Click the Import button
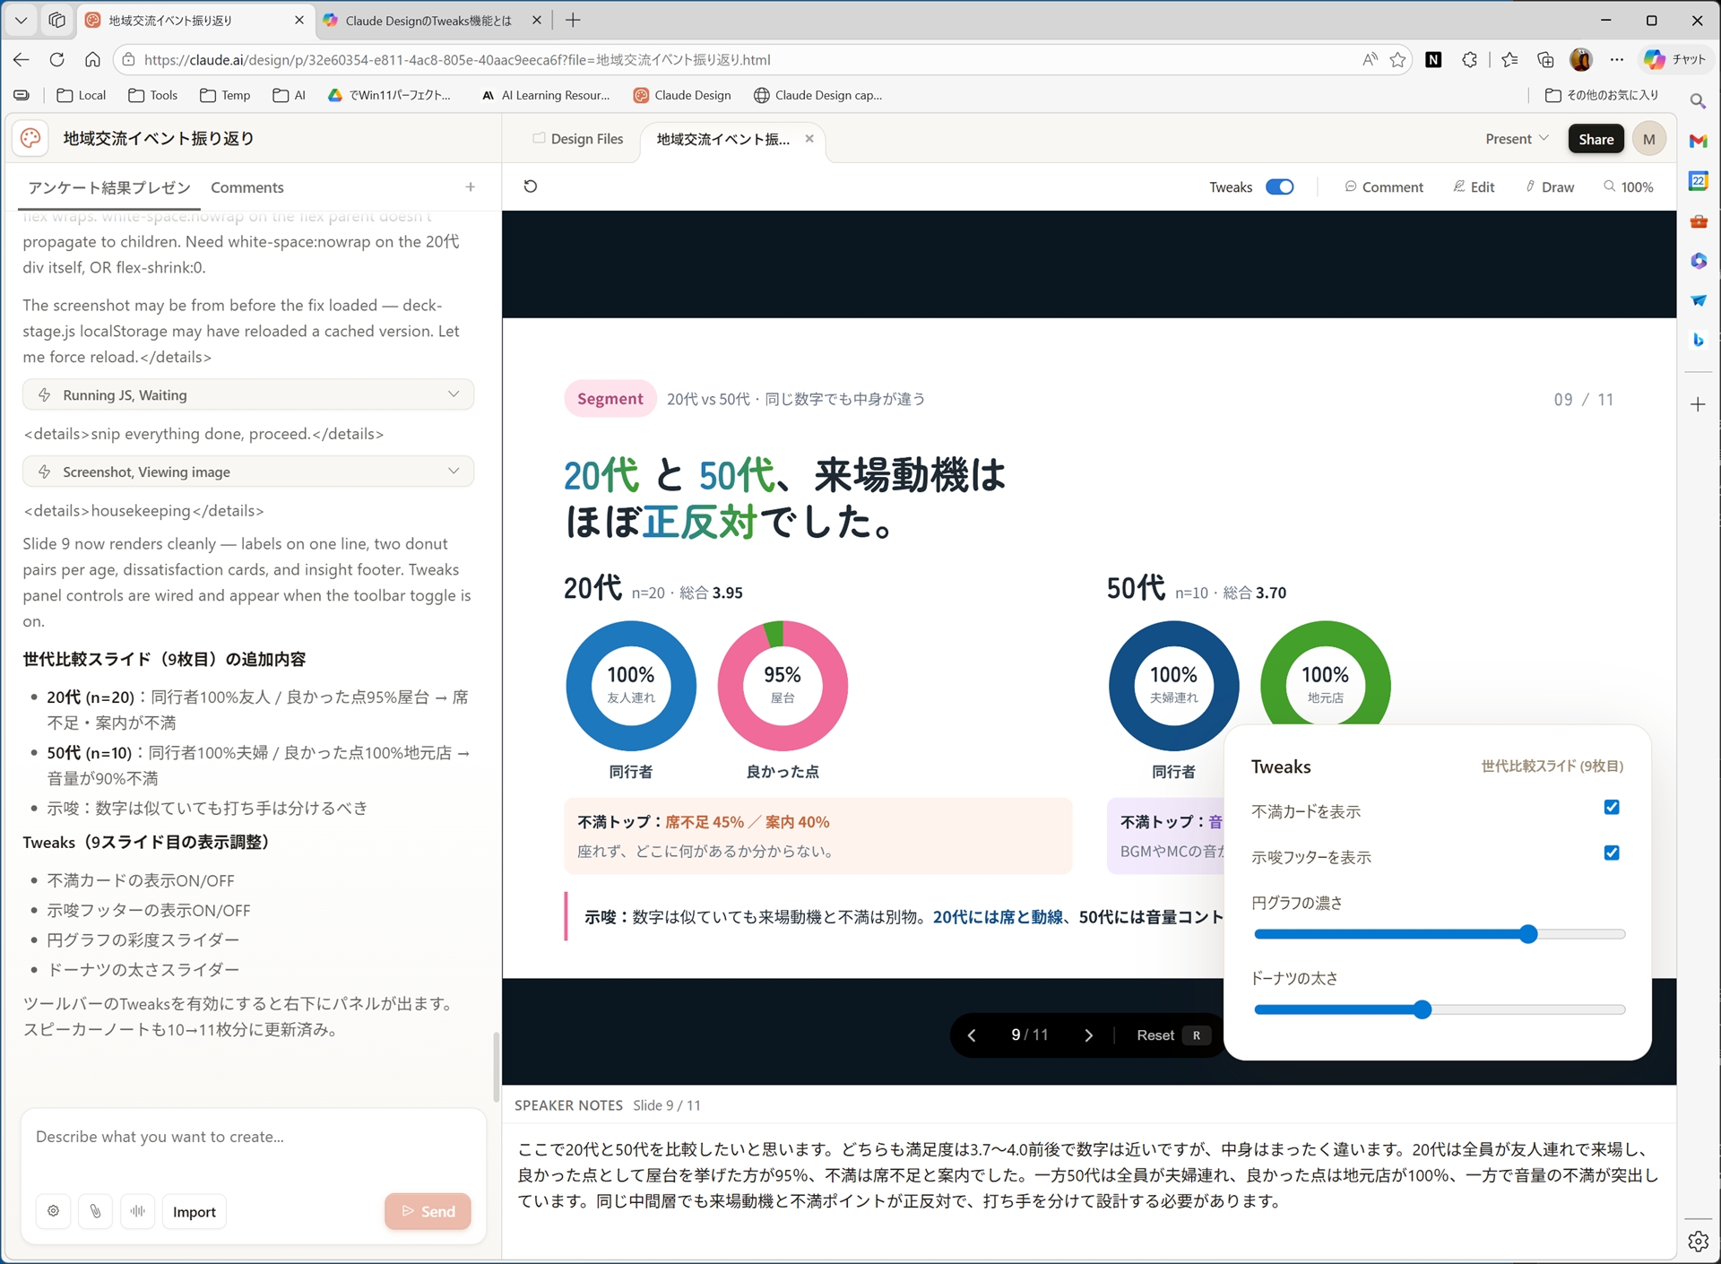Image resolution: width=1721 pixels, height=1264 pixels. coord(194,1211)
